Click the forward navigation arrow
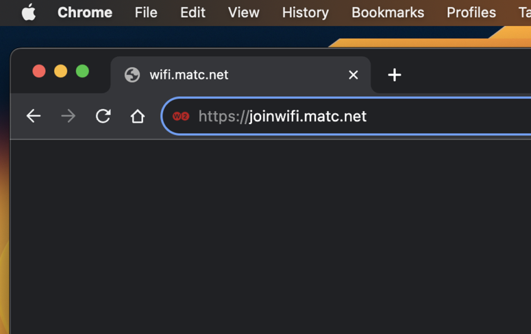 (x=69, y=116)
